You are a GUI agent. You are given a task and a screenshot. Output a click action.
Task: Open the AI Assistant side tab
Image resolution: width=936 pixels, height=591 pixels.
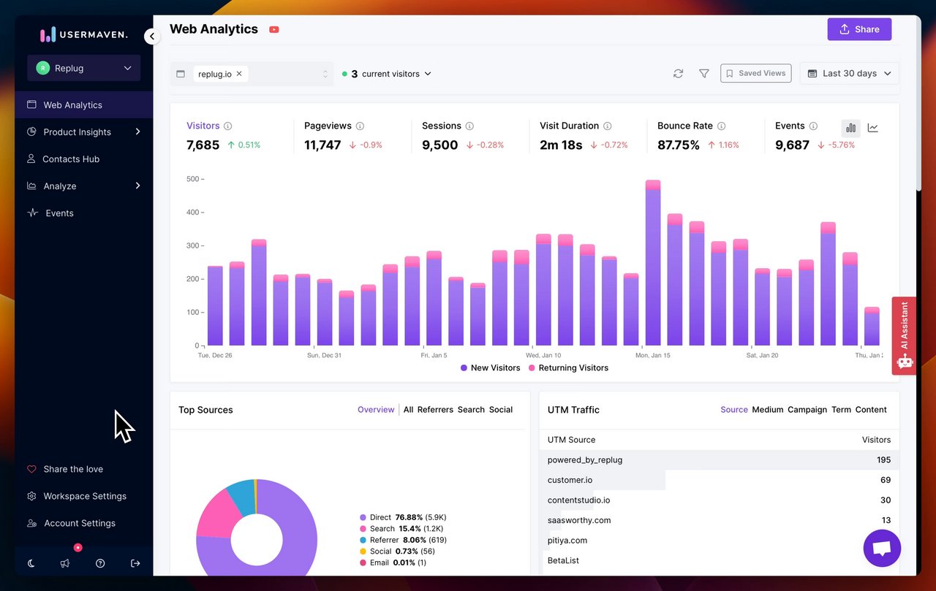click(905, 335)
